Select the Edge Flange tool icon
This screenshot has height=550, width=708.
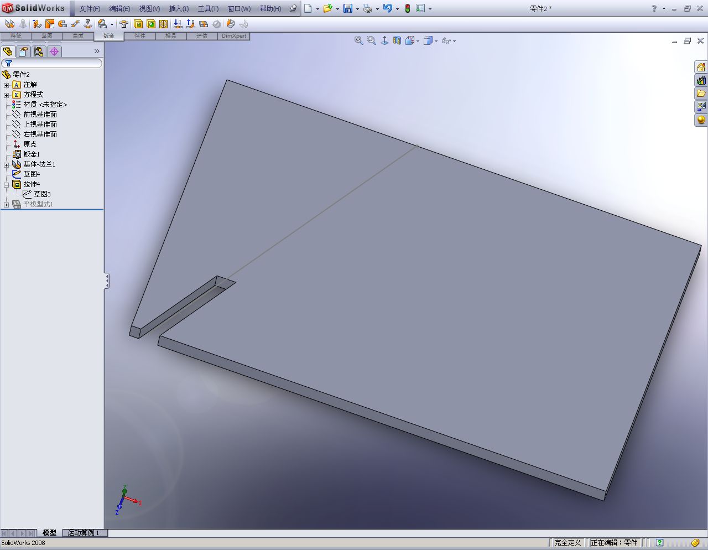(x=37, y=24)
